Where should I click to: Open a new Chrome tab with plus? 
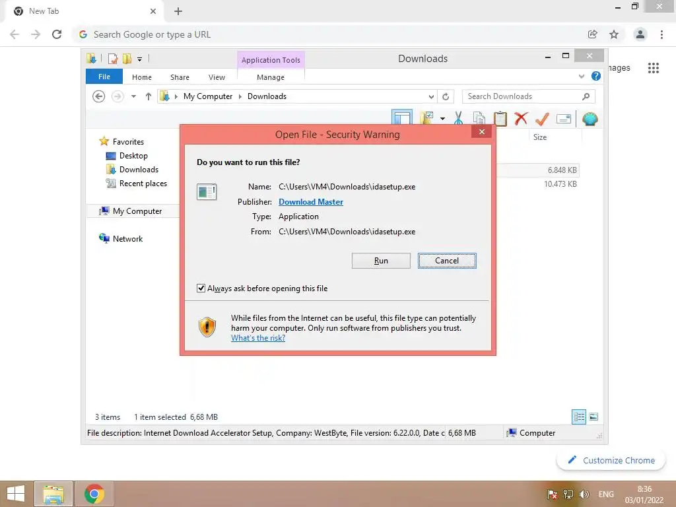(x=178, y=11)
